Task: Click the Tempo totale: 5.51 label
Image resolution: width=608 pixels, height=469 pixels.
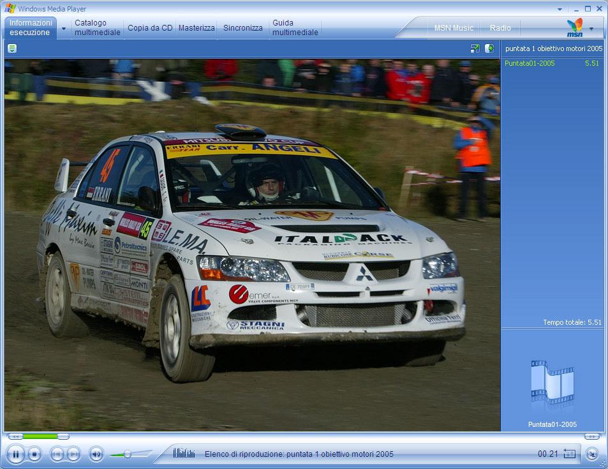Action: 572,322
